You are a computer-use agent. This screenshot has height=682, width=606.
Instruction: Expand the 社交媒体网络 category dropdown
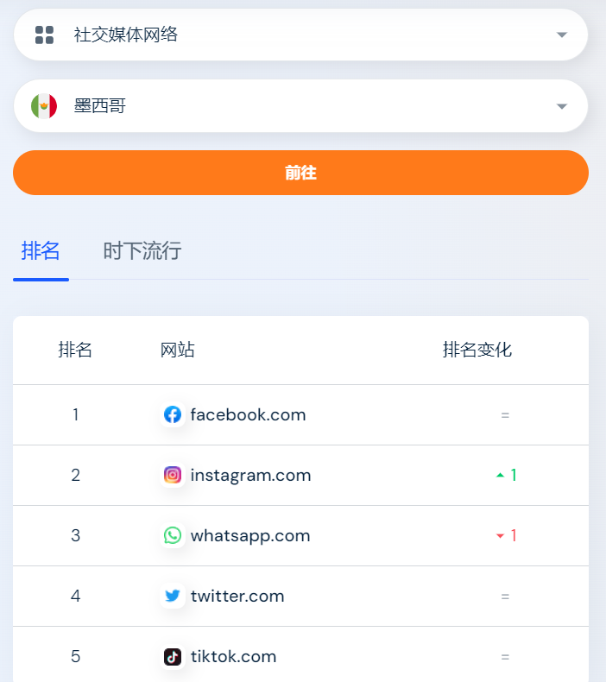point(300,35)
